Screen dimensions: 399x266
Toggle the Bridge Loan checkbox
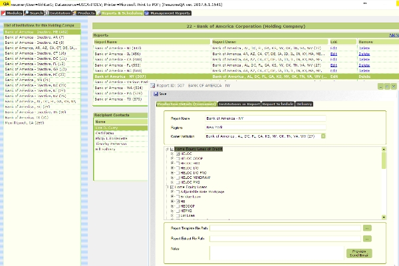(178, 197)
